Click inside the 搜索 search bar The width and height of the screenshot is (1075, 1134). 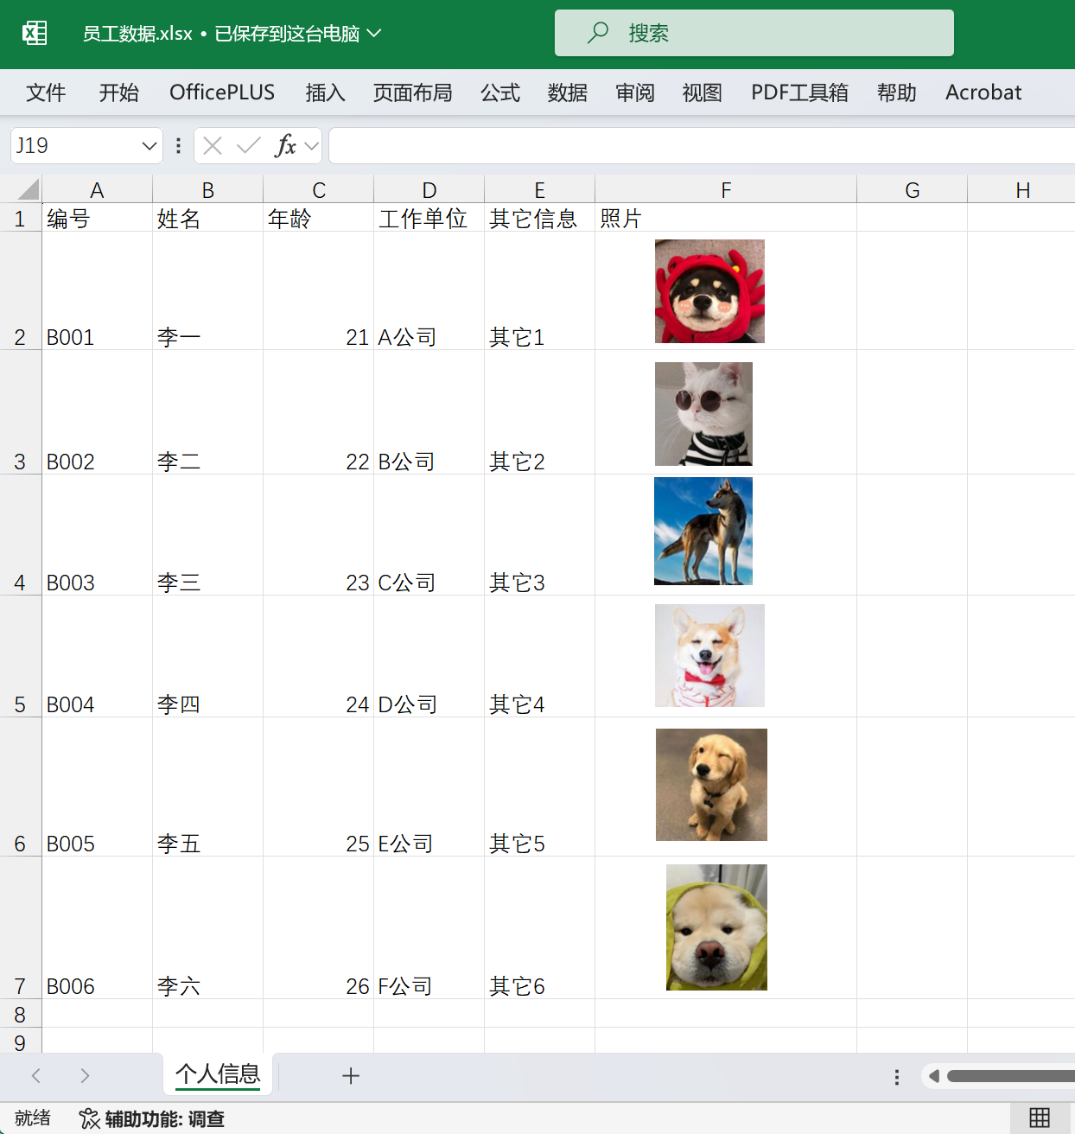point(754,33)
